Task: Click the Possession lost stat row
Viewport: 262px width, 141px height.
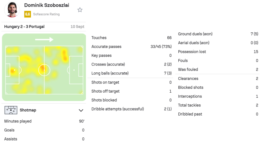Action: click(218, 52)
